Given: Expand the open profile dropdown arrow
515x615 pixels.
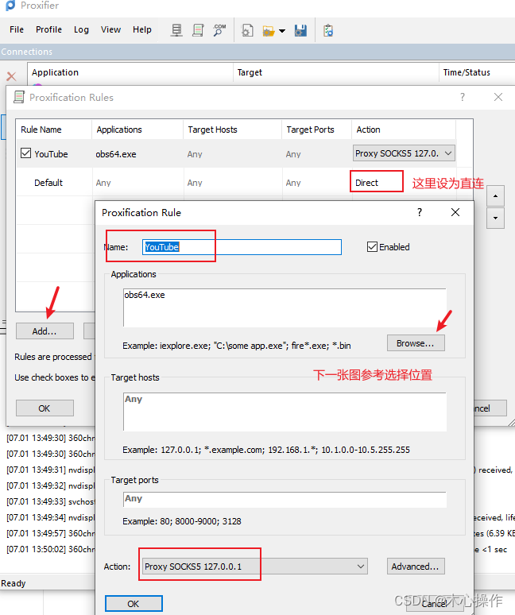Looking at the screenshot, I should click(x=282, y=31).
